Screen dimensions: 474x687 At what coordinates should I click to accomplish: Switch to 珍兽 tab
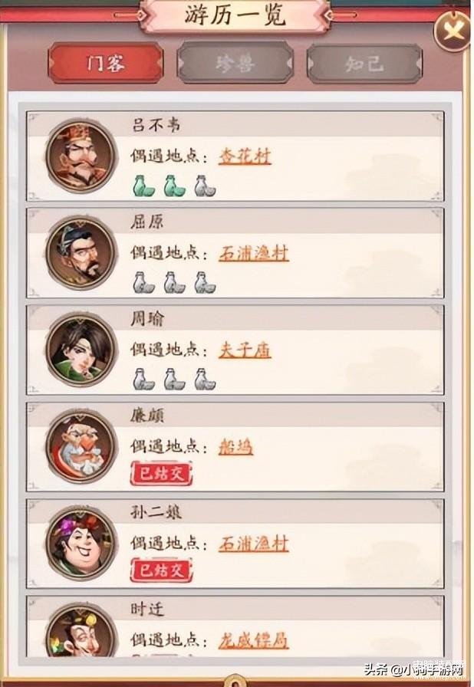tap(235, 64)
